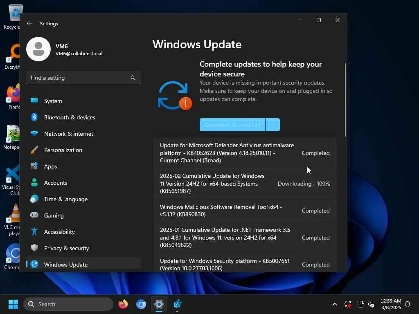This screenshot has height=314, width=419.
Task: Click the Time & language clock icon
Action: 34,199
